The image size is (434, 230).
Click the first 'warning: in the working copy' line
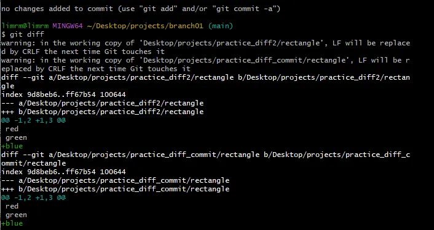point(205,47)
